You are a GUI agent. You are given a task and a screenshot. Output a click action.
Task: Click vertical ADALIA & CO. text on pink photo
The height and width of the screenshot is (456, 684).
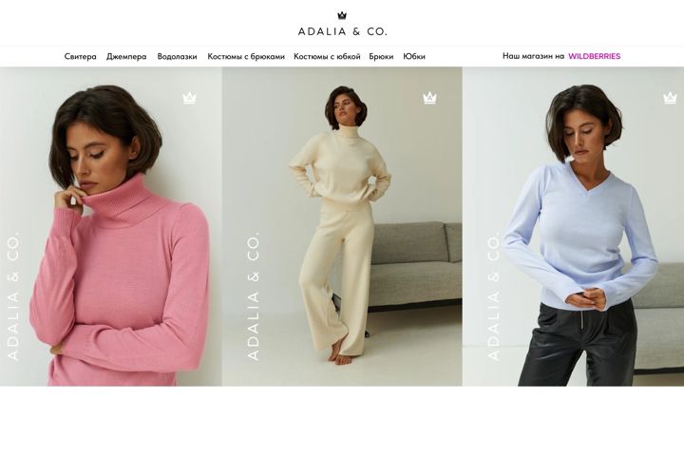click(x=13, y=296)
